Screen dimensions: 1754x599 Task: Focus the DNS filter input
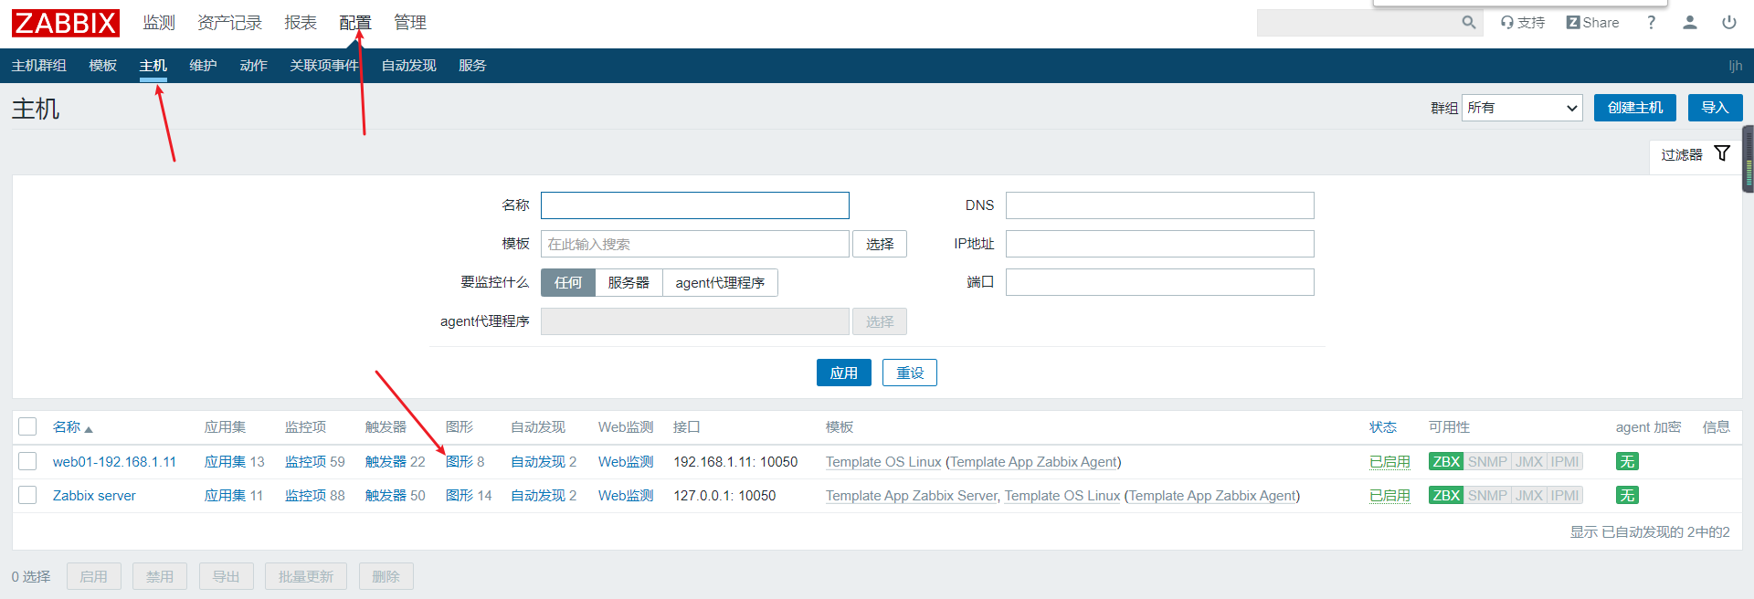tap(1160, 205)
